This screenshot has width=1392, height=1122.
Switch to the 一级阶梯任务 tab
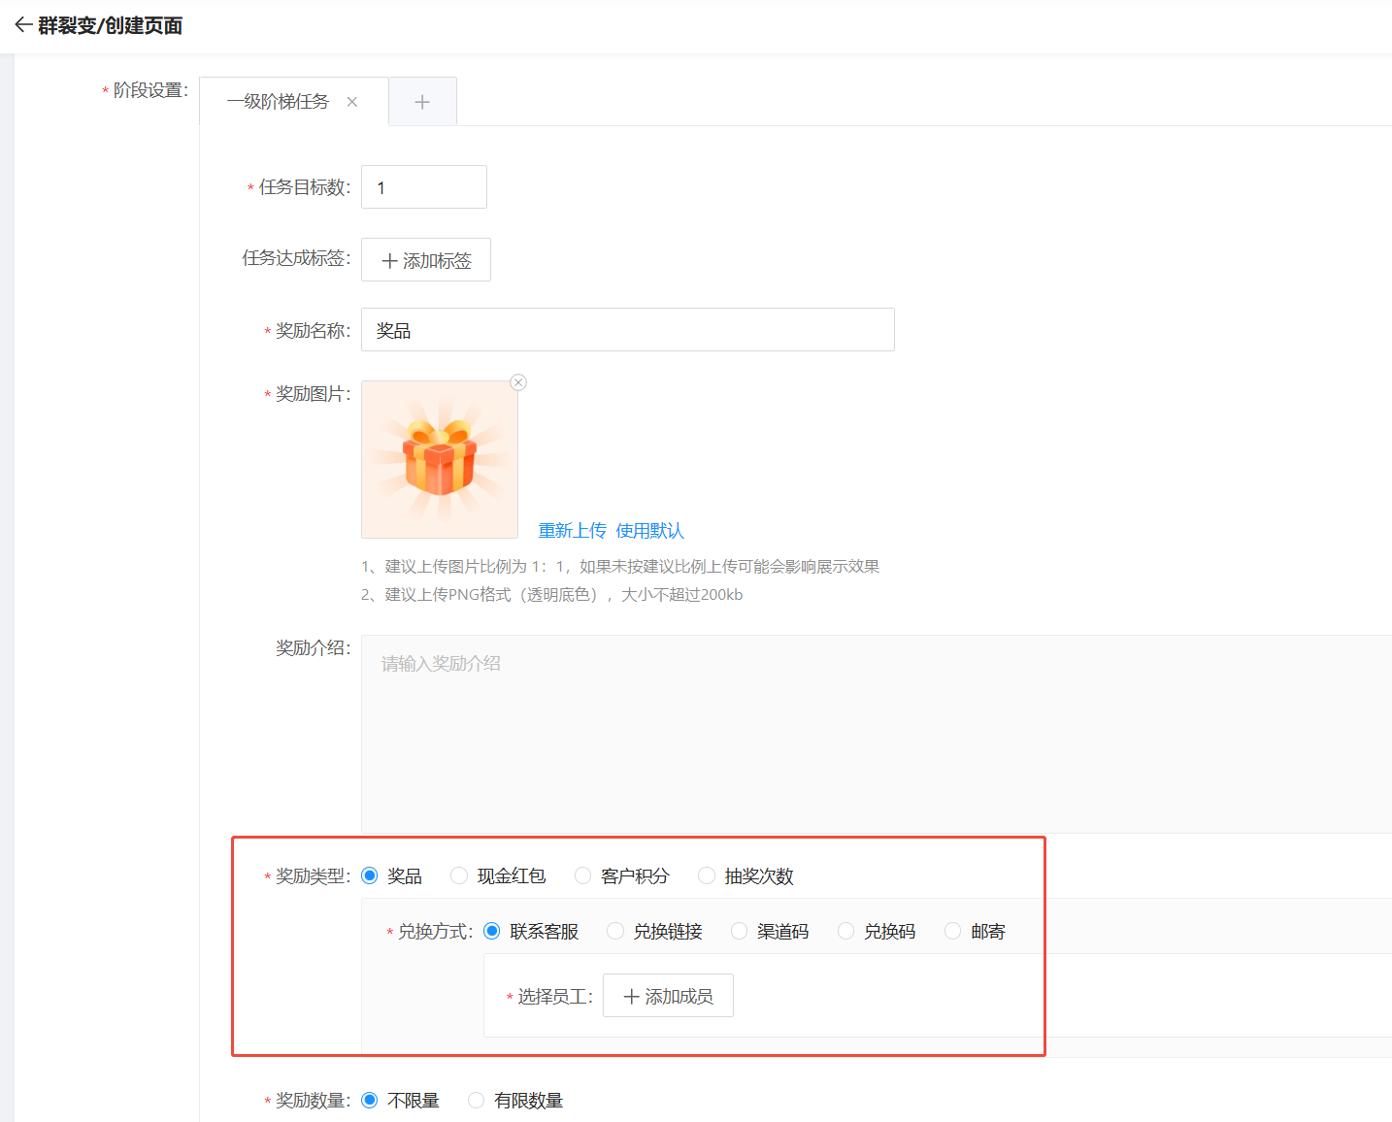(x=278, y=102)
